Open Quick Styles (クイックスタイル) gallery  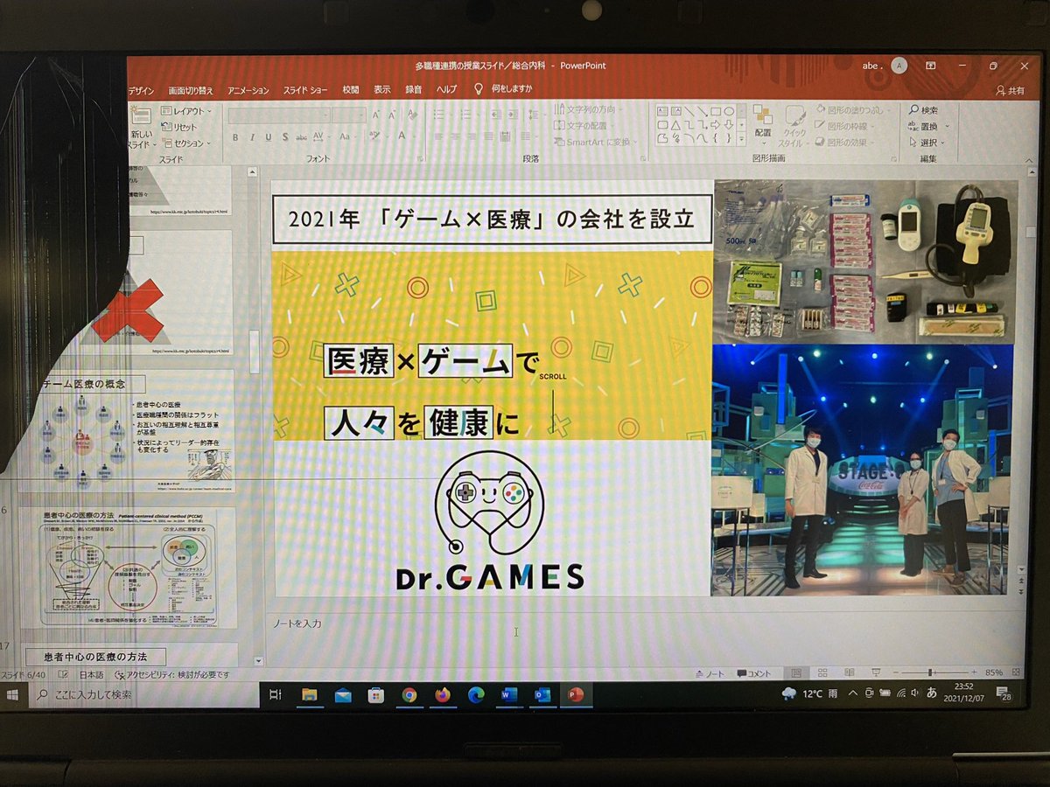[x=794, y=128]
